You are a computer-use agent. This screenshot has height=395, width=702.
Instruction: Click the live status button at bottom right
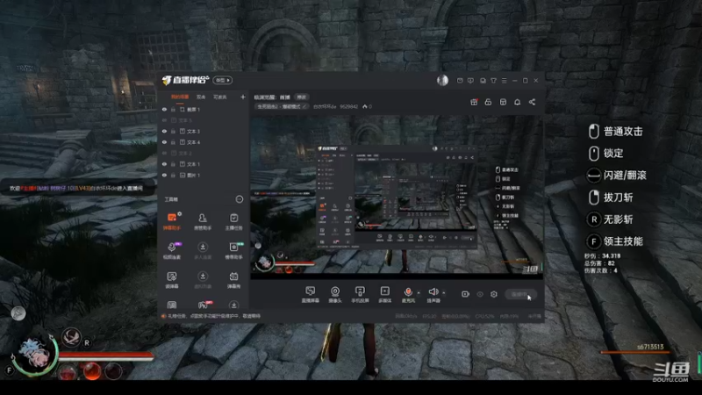520,294
